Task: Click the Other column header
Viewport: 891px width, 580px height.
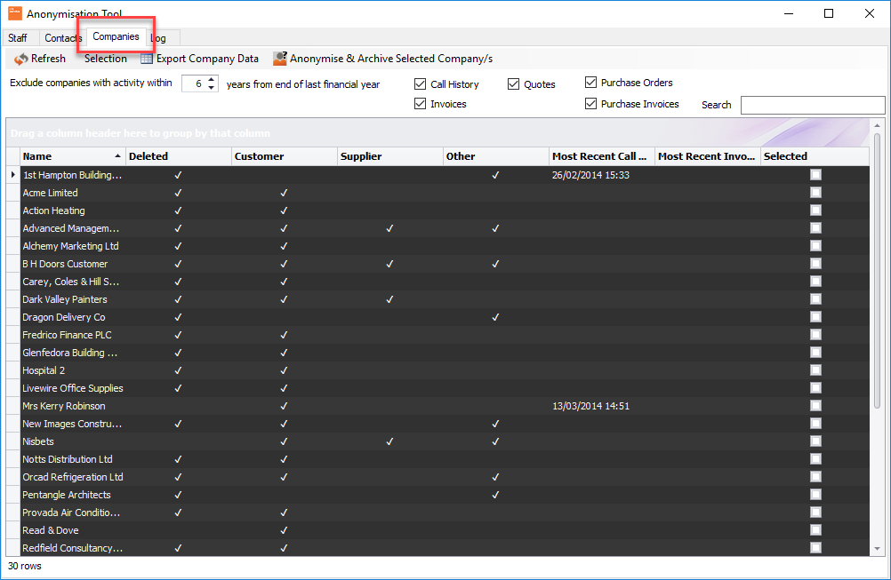Action: (x=495, y=156)
